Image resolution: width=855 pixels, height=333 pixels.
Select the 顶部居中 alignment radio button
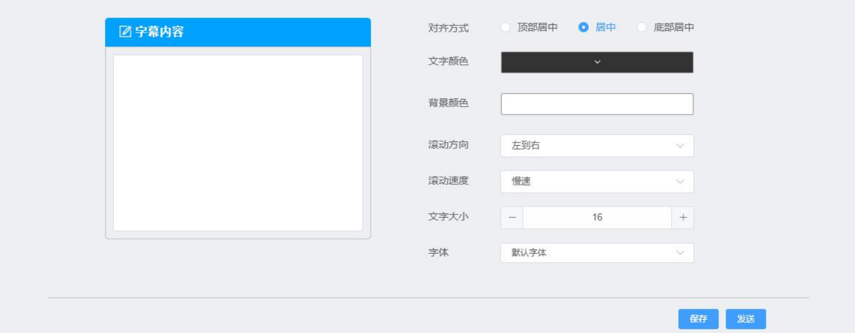click(505, 28)
